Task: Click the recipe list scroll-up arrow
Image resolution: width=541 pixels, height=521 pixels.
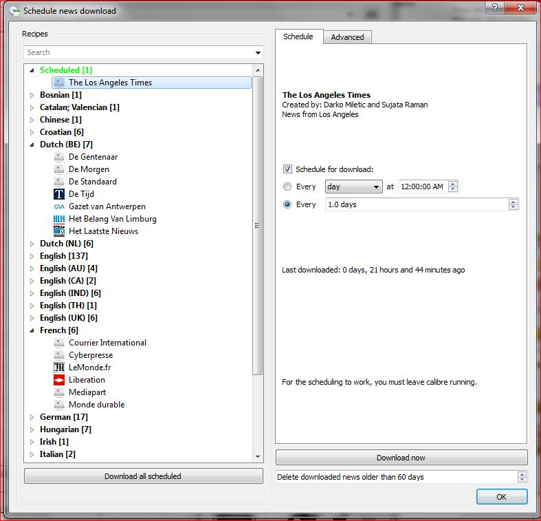Action: point(258,70)
